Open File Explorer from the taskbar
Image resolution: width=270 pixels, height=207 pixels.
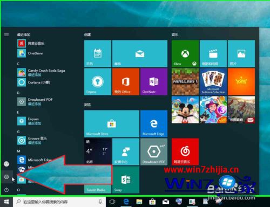(139, 202)
